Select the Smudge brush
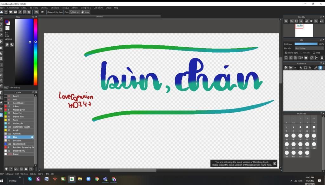The width and height of the screenshot is (325, 185). [19, 141]
